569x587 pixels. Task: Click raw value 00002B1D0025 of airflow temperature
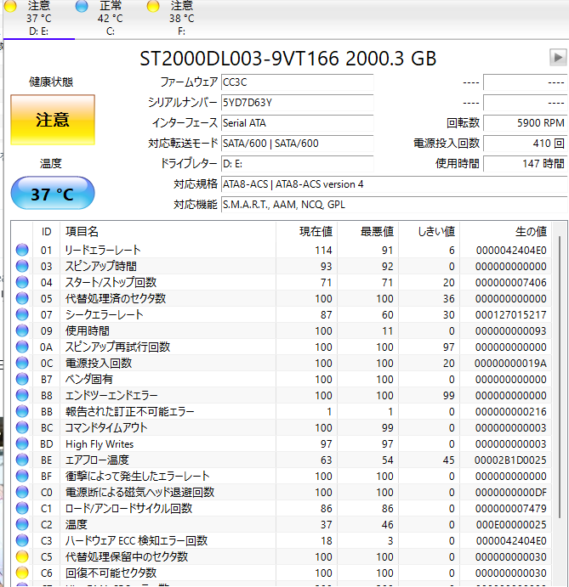tap(510, 460)
